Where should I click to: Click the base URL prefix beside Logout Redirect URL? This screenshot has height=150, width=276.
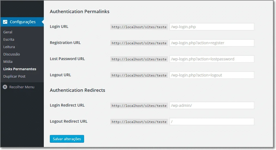pyautogui.click(x=139, y=122)
